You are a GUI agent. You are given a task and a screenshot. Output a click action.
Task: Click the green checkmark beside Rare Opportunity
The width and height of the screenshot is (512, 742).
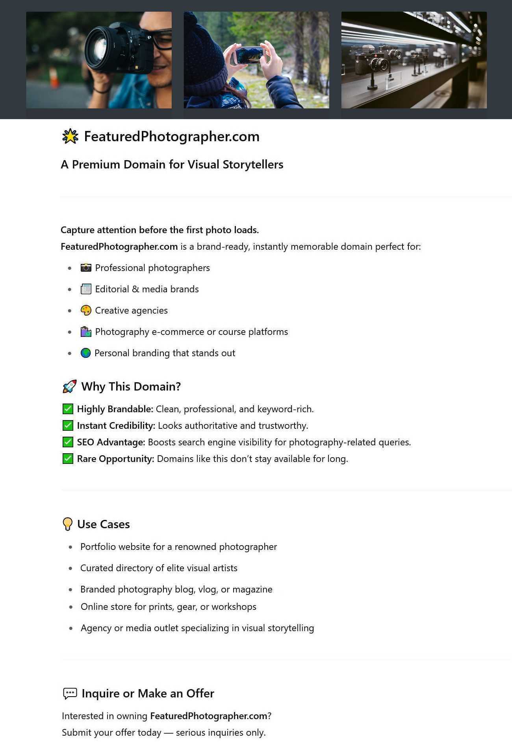coord(68,459)
